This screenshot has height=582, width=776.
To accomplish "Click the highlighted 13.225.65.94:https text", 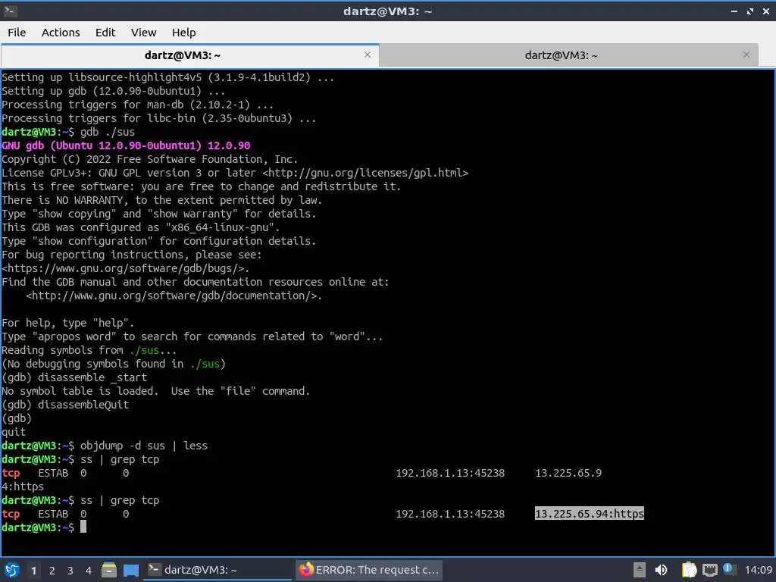I will point(590,514).
